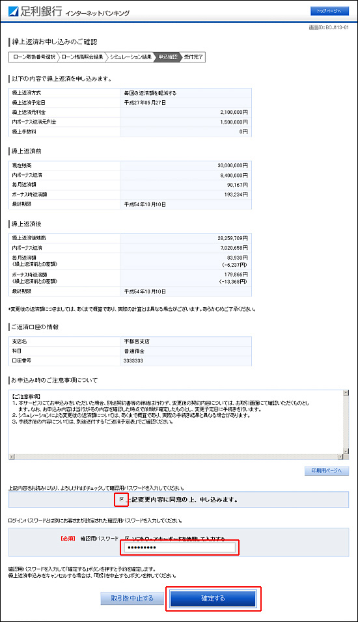Select the current balance 30,000,000円

pos(232,165)
